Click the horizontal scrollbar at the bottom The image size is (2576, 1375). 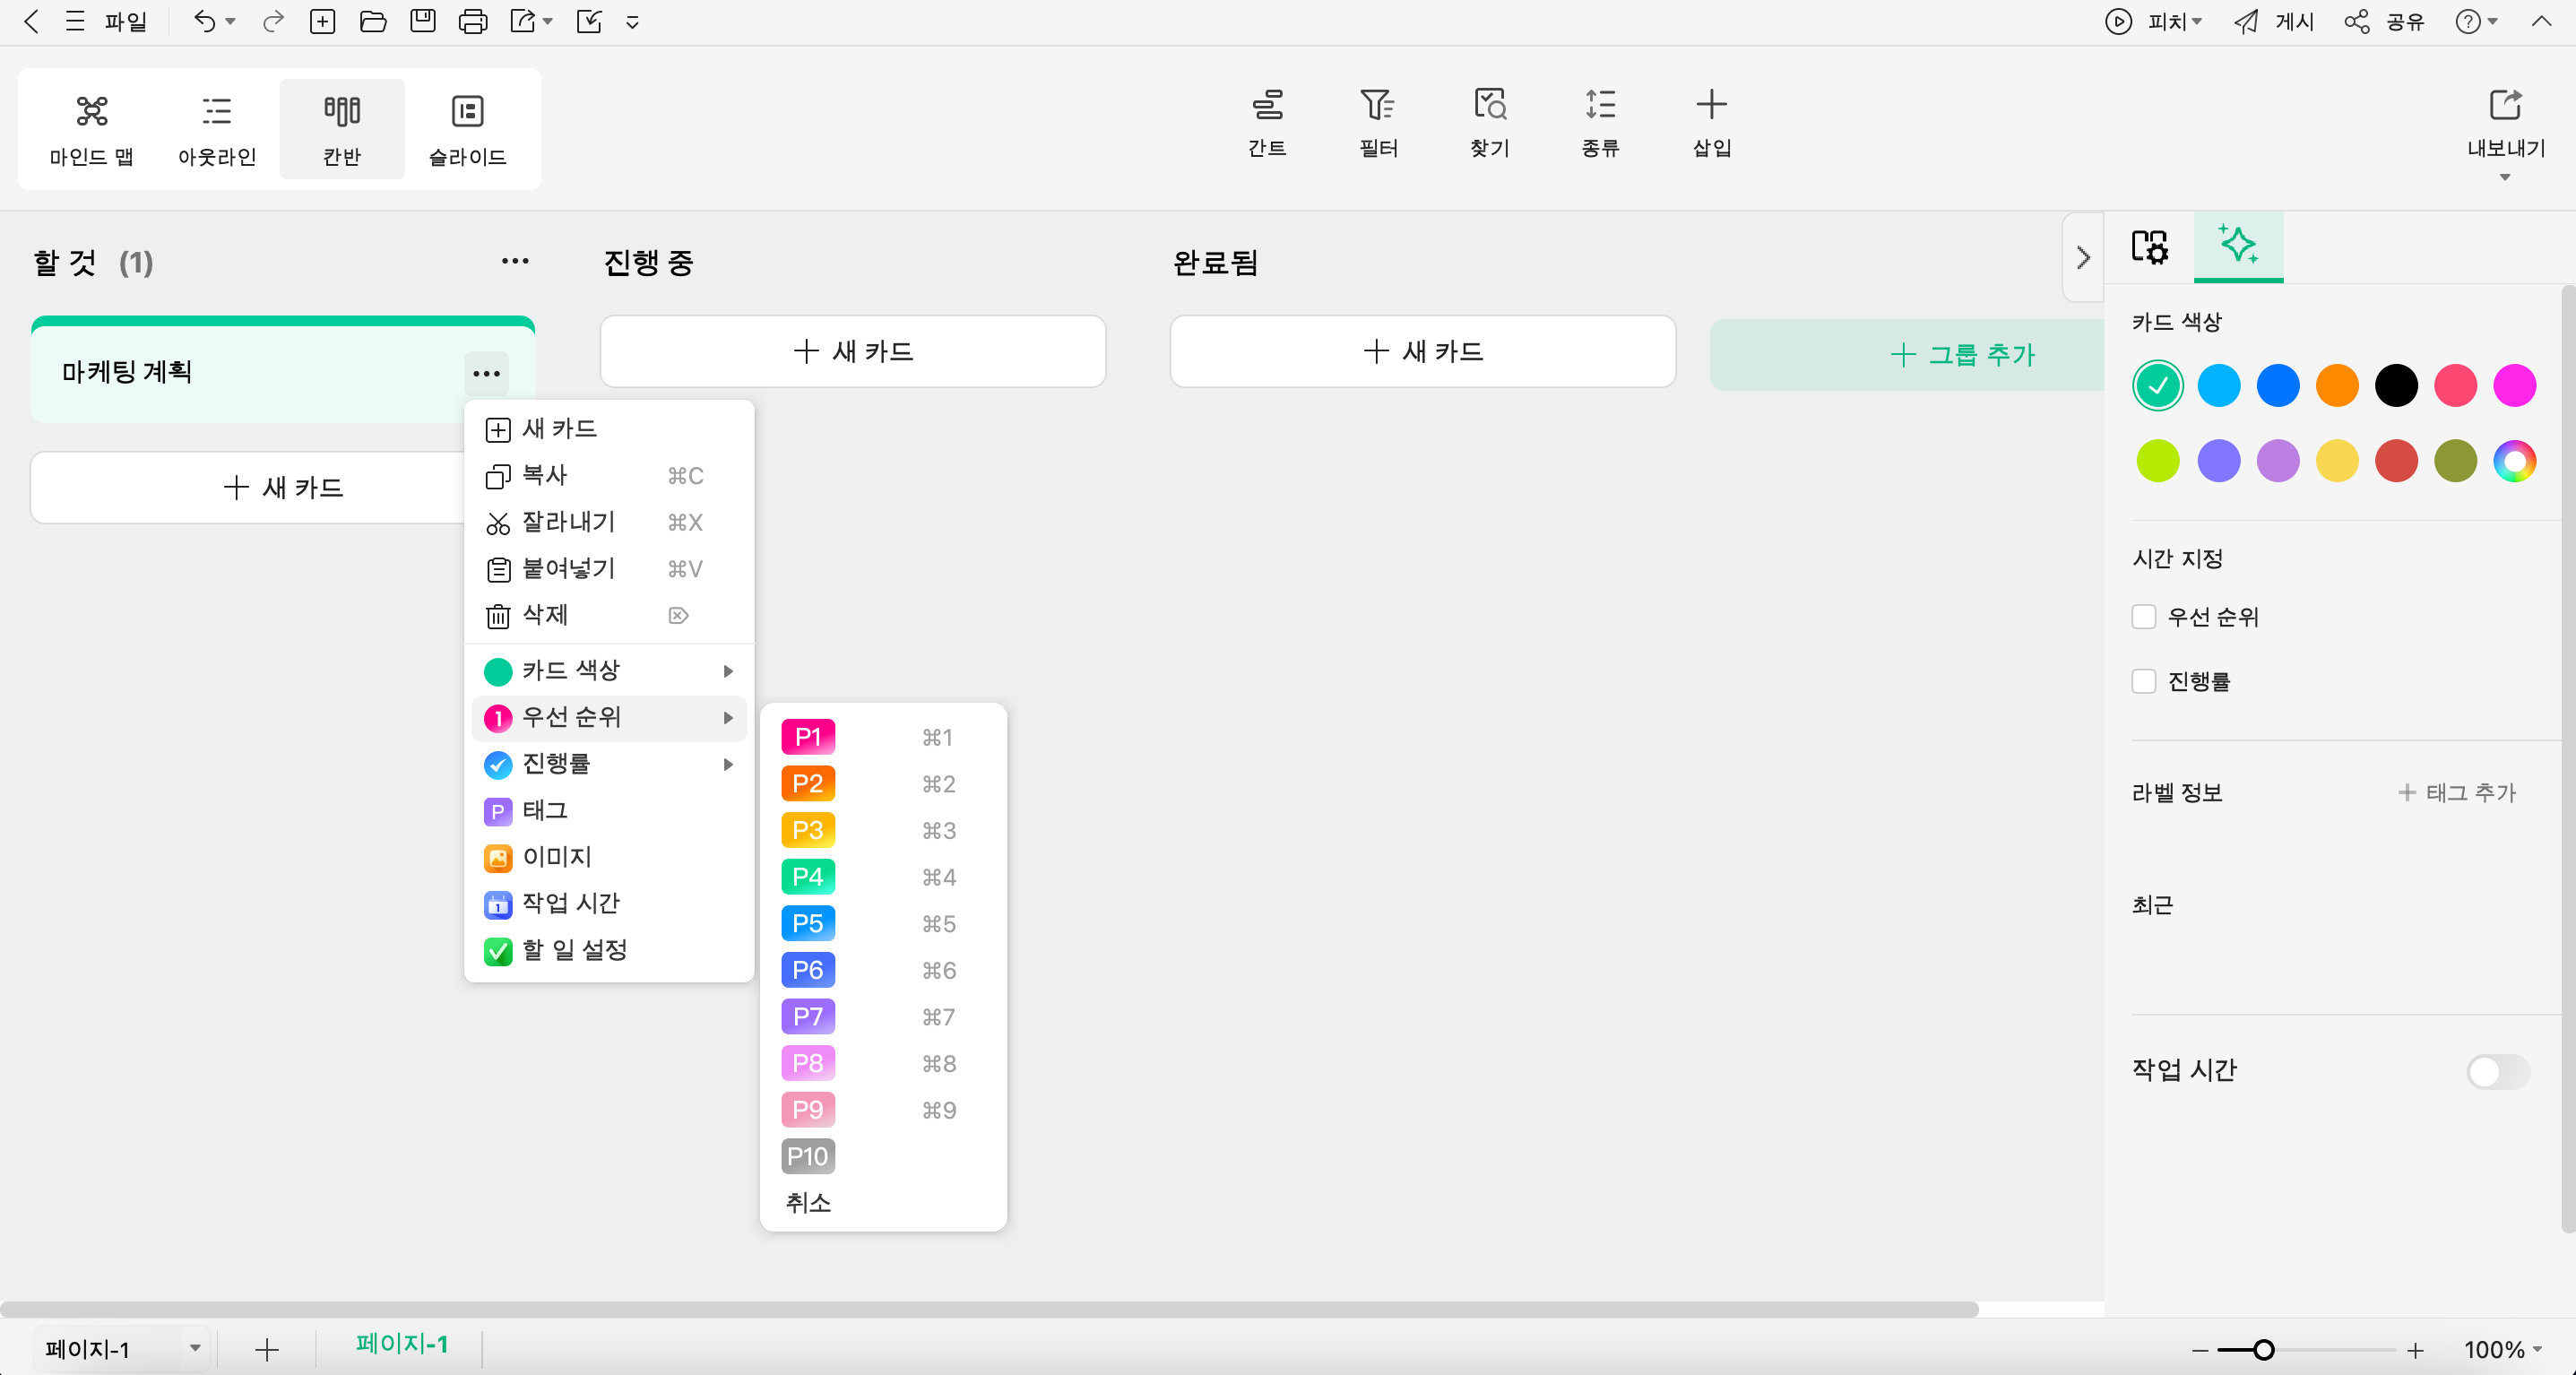[989, 1309]
